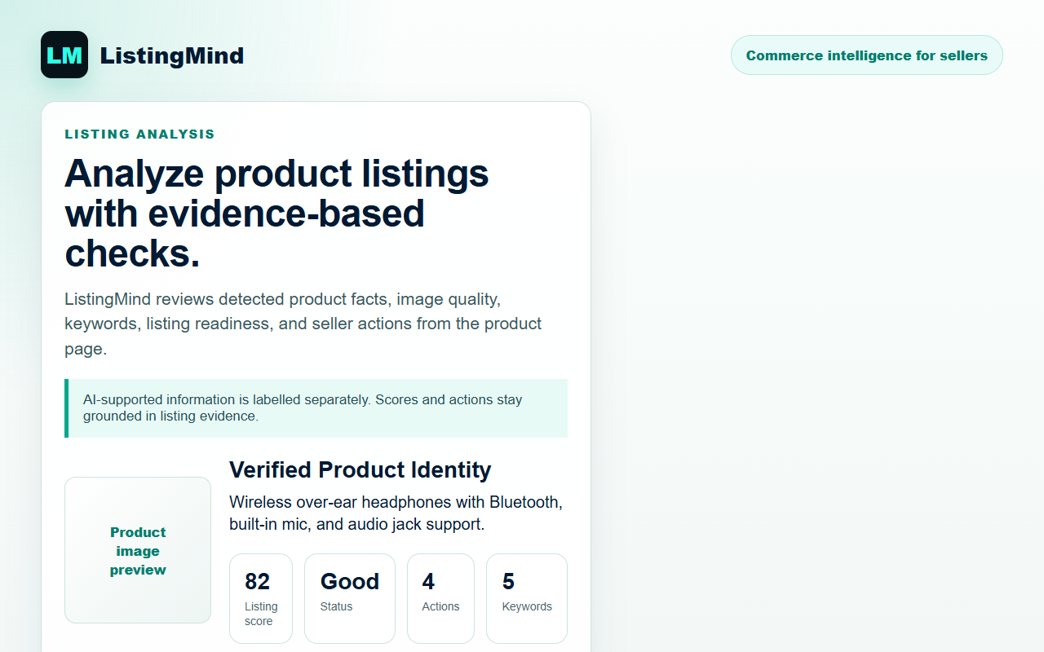
Task: Select the Good Status card
Action: point(350,598)
